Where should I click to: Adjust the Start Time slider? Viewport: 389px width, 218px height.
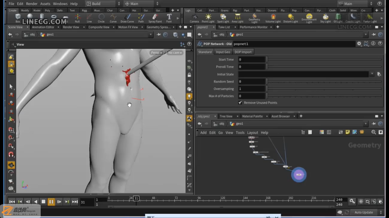324,59
